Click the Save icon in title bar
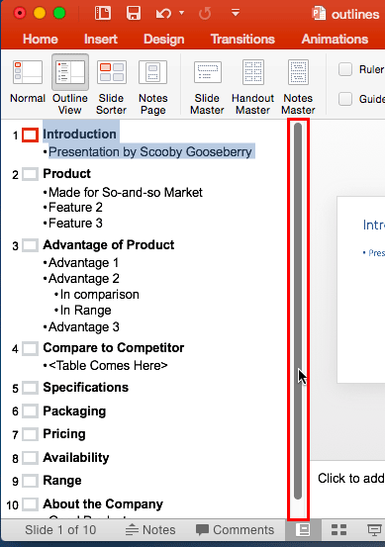 pyautogui.click(x=134, y=14)
